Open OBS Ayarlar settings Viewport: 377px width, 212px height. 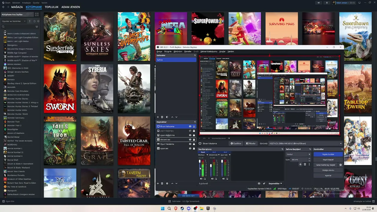point(328,175)
